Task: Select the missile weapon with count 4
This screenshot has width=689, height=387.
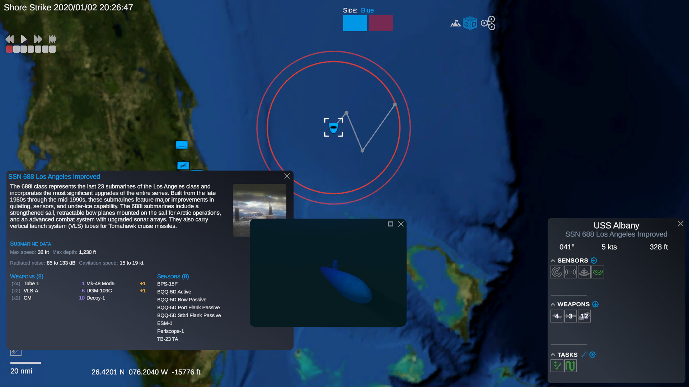Action: (x=557, y=316)
